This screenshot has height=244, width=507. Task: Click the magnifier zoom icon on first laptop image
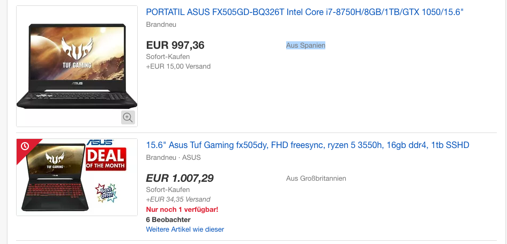tap(128, 117)
